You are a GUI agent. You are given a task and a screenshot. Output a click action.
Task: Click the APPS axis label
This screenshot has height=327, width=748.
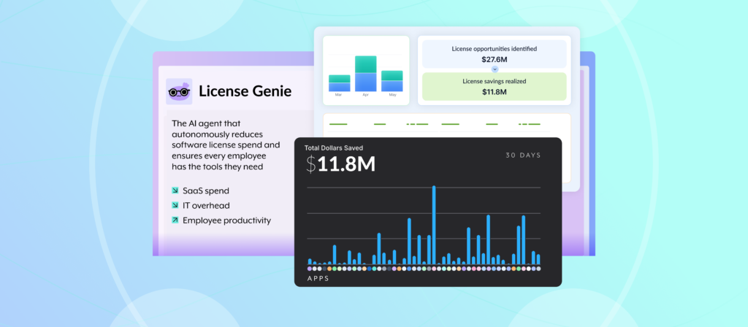(x=318, y=280)
